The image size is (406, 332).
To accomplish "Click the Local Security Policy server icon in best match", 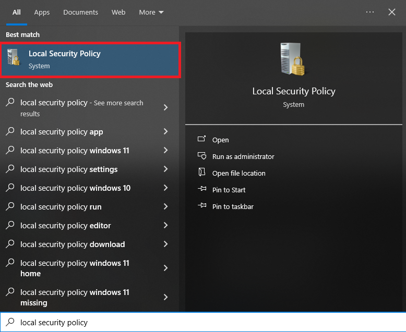I will (x=14, y=57).
